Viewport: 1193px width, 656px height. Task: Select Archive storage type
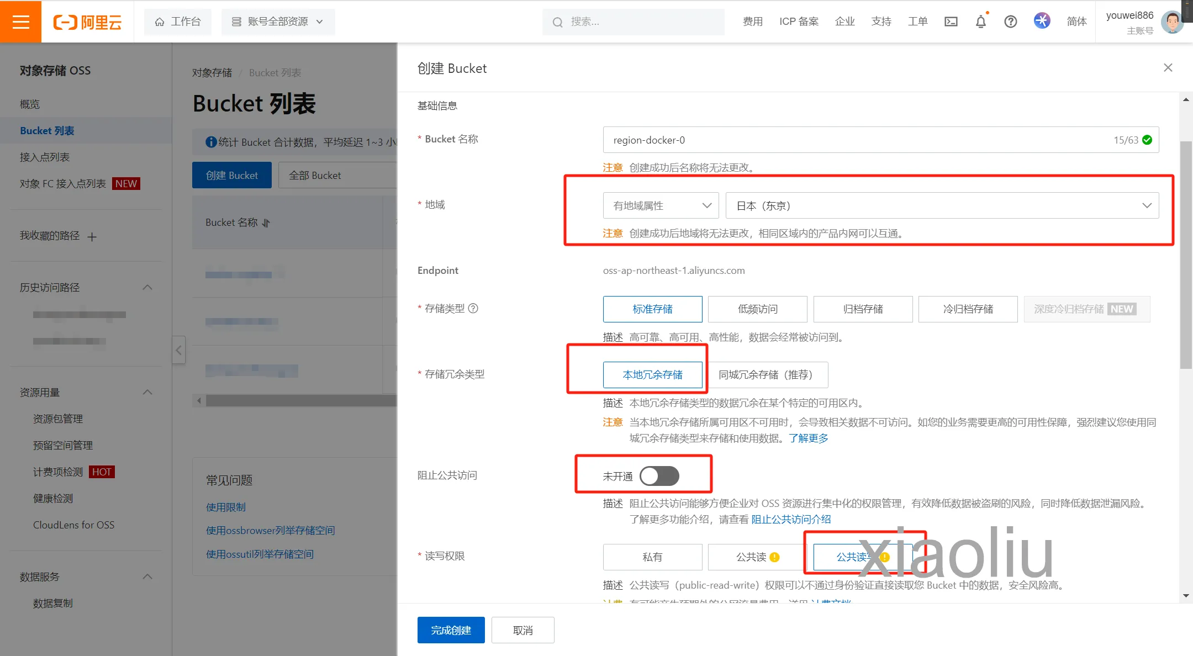tap(863, 309)
